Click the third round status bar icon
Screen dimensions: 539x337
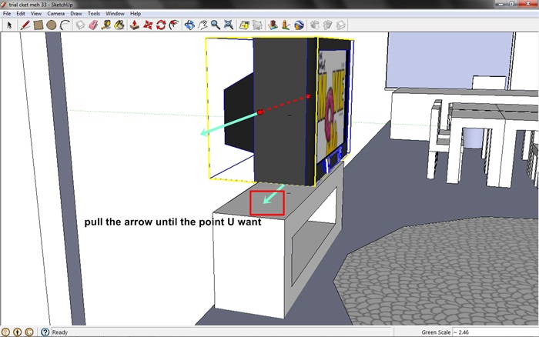29,332
